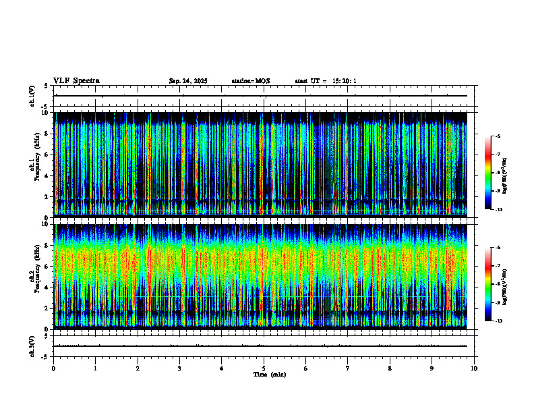Click the "VLF Spectra" title text
This screenshot has height=413, width=534.
[76, 81]
